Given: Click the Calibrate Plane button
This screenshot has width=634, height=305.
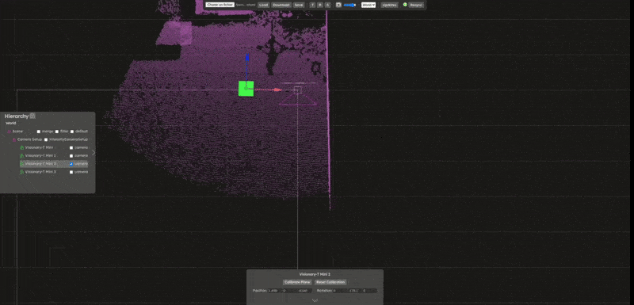Looking at the screenshot, I should pos(297,282).
